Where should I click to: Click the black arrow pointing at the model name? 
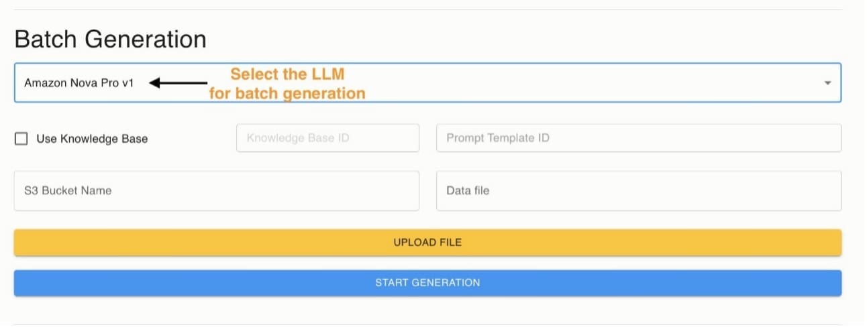(178, 83)
